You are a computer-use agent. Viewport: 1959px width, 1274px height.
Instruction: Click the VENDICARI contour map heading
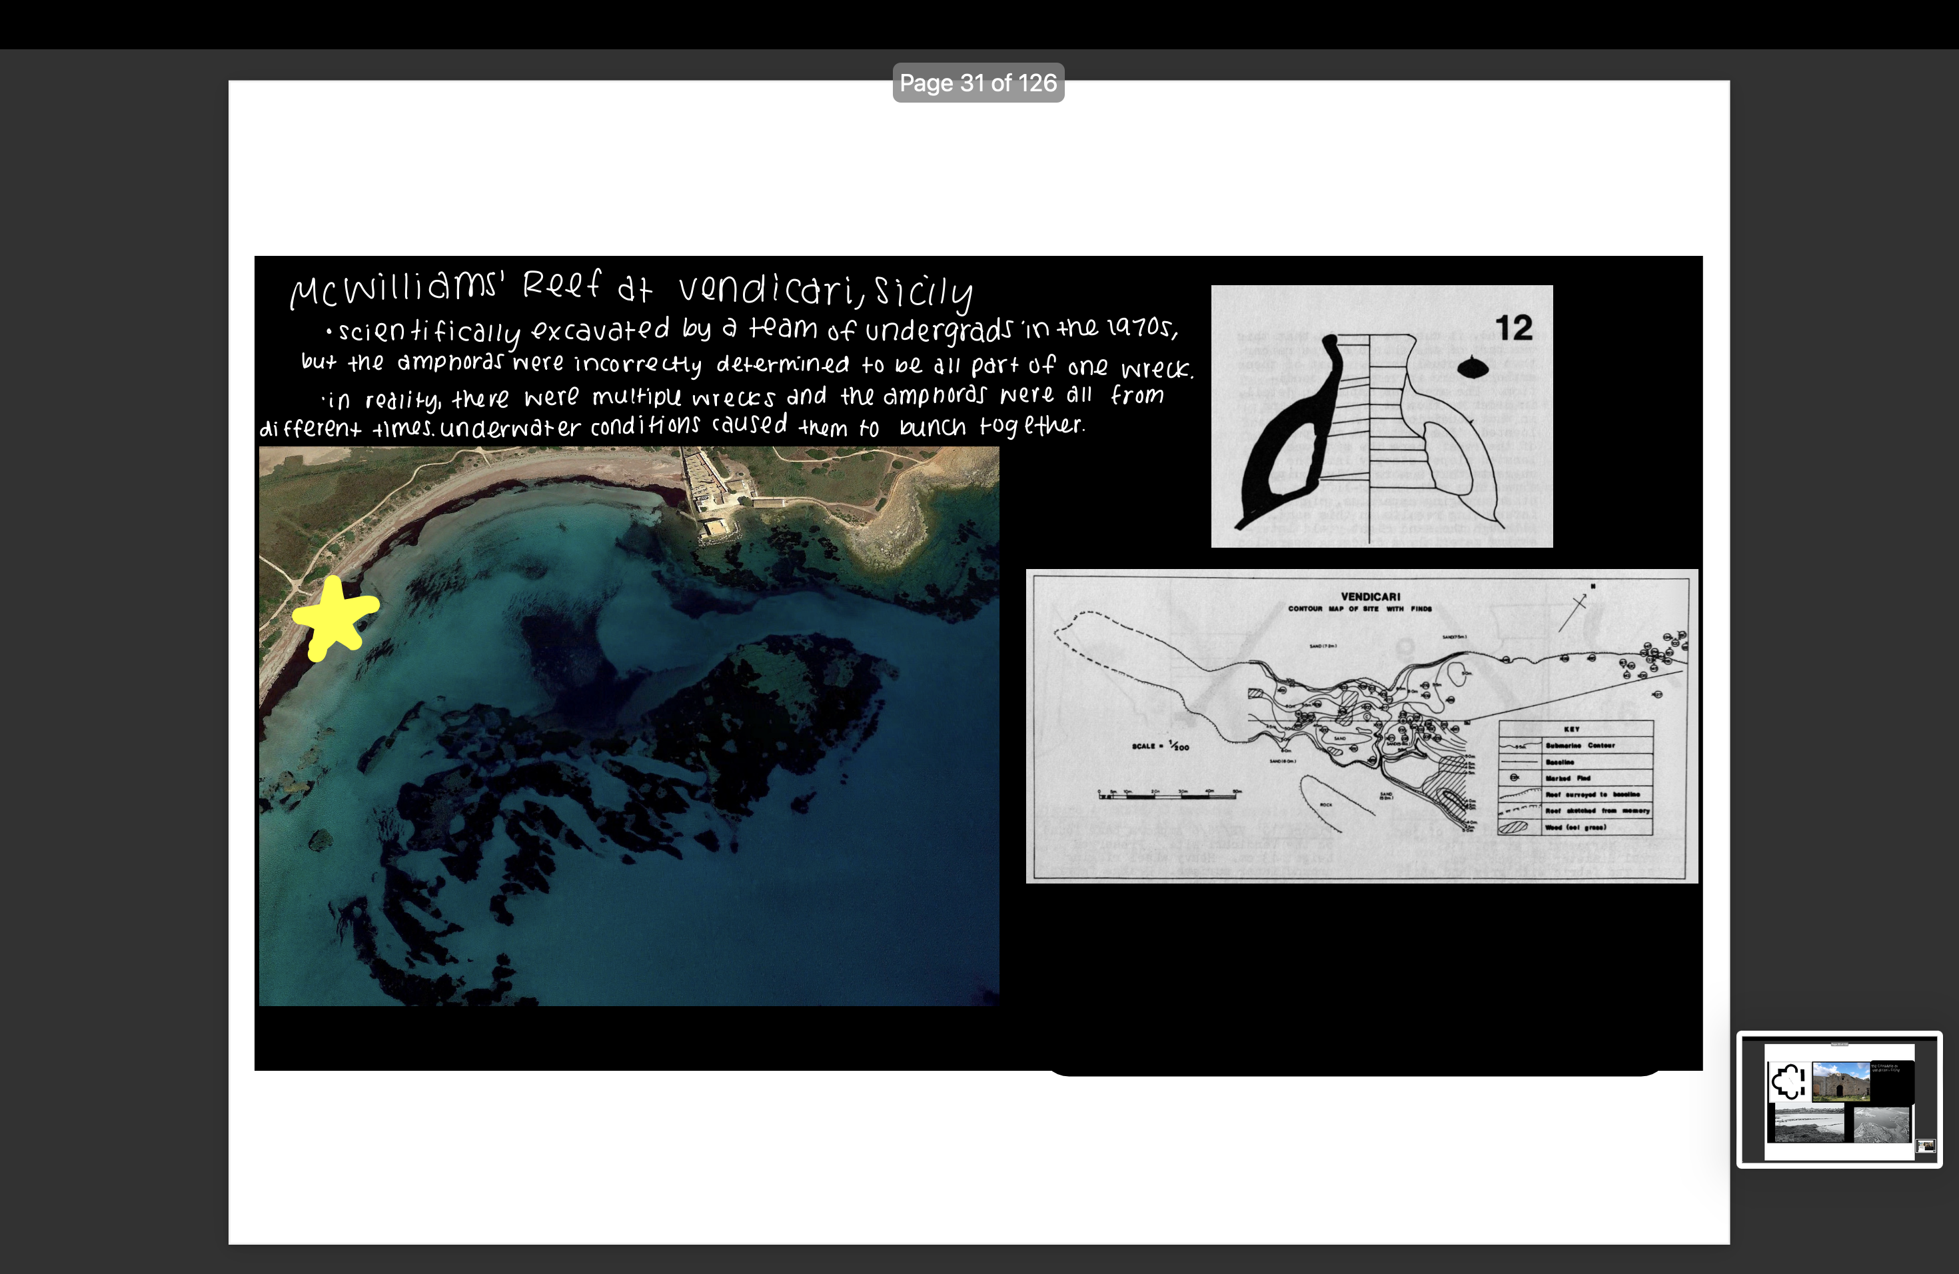[1373, 596]
